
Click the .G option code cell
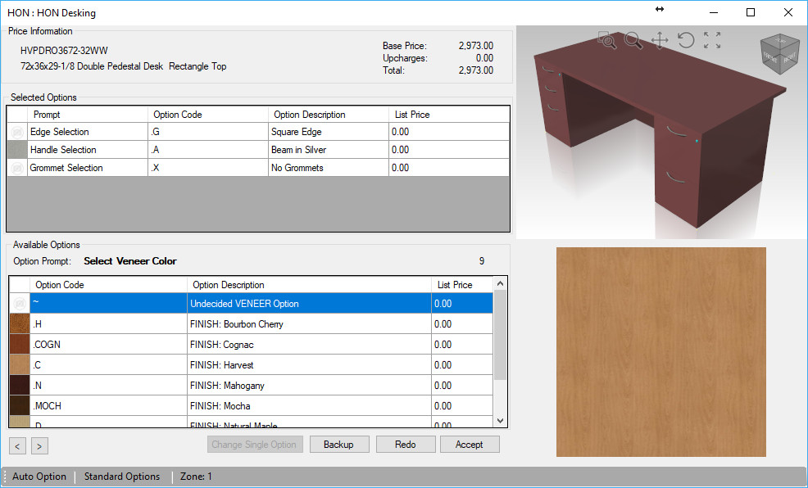[x=208, y=133]
